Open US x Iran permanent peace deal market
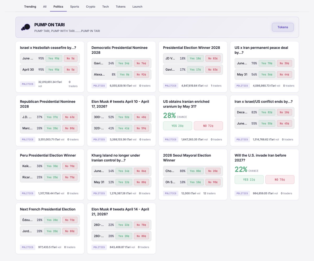 261,50
